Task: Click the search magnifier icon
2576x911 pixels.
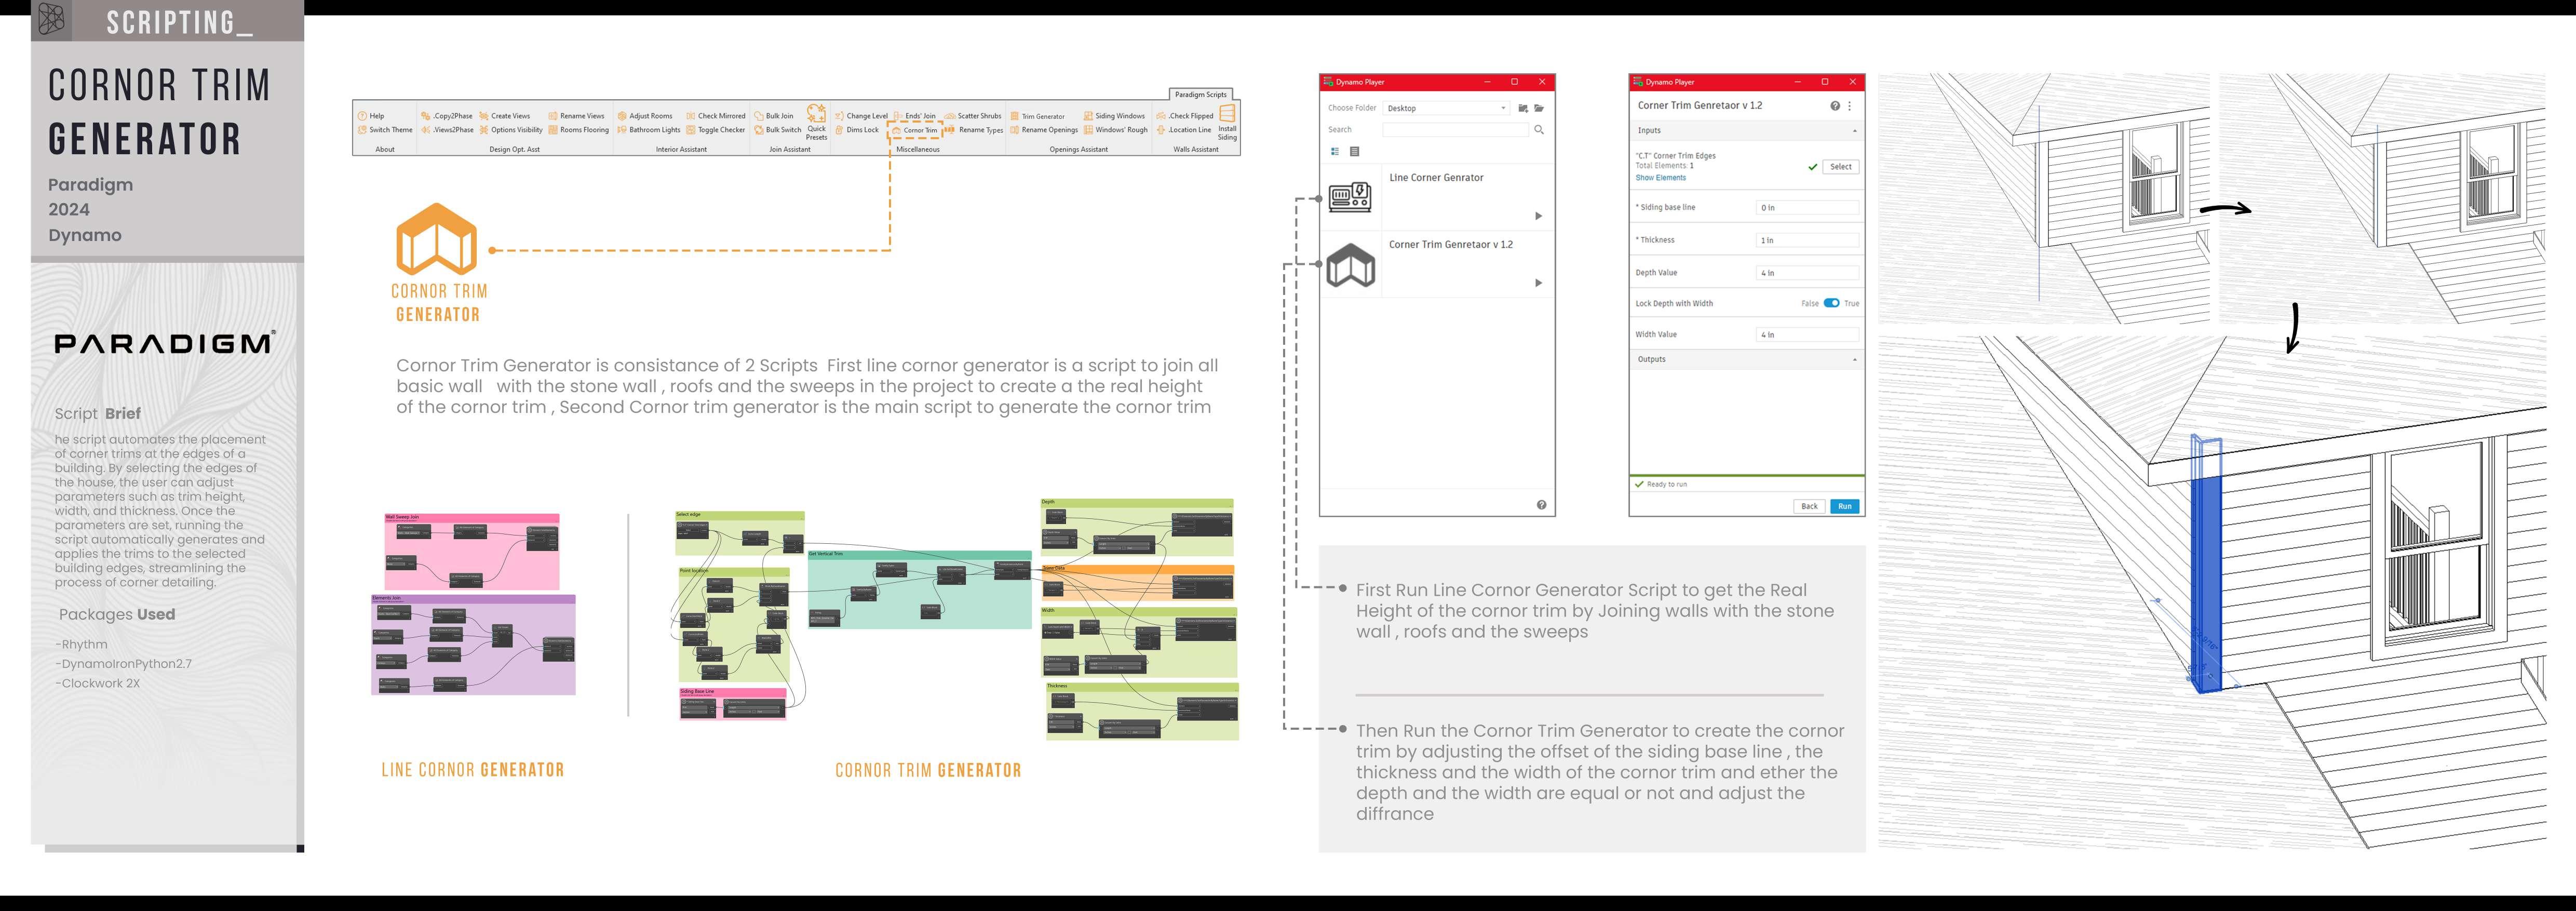Action: pos(1539,130)
